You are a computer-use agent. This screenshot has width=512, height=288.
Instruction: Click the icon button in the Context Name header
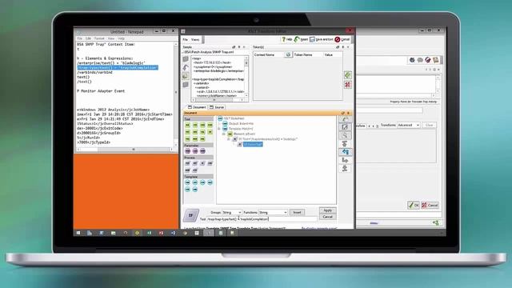click(288, 55)
